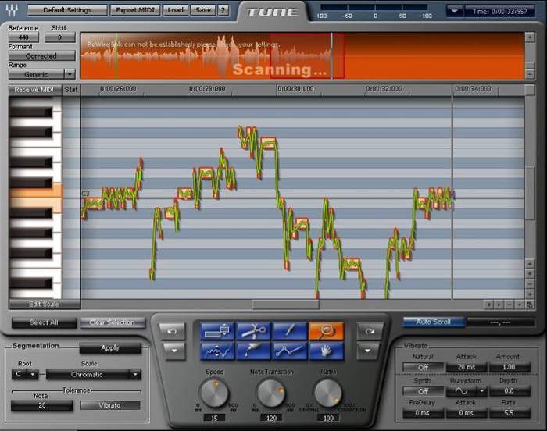547x431 pixels.
Task: Select the Pencil draw tool
Action: pyautogui.click(x=288, y=331)
